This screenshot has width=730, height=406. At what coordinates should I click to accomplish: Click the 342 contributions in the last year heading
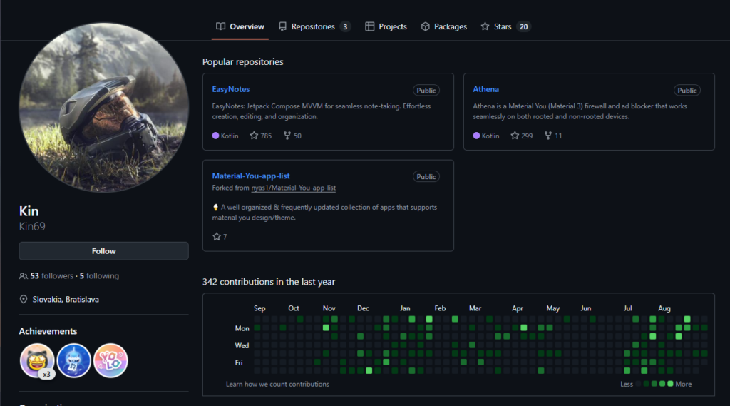pyautogui.click(x=269, y=282)
